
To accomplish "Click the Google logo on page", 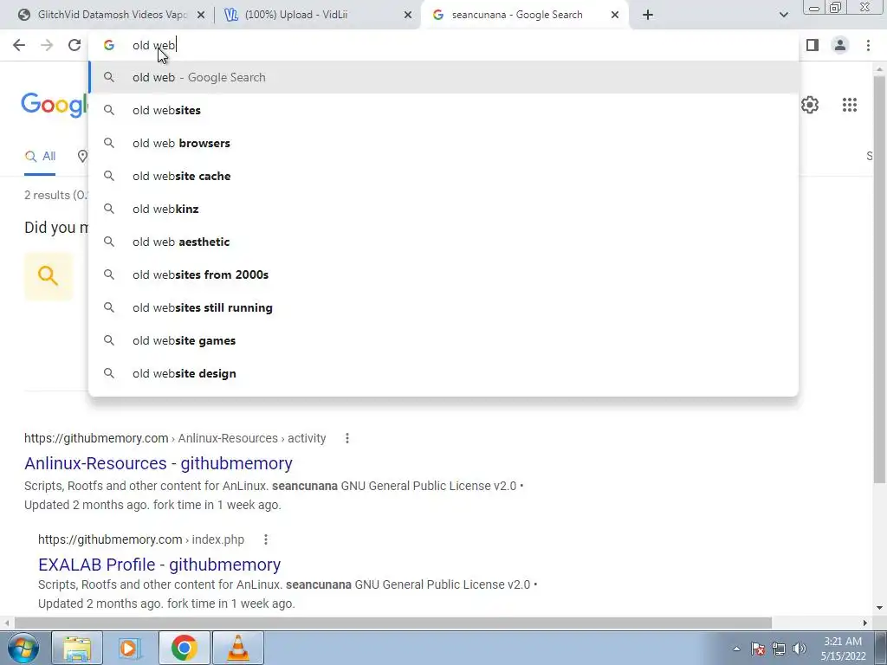I will (x=55, y=105).
